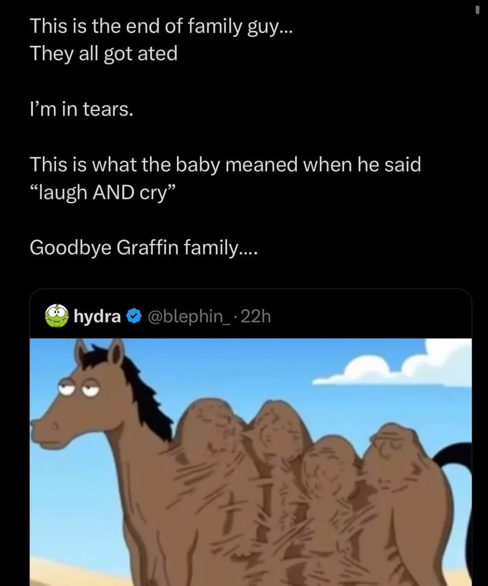Open the hydra display name link
The width and height of the screenshot is (488, 586).
pyautogui.click(x=97, y=316)
